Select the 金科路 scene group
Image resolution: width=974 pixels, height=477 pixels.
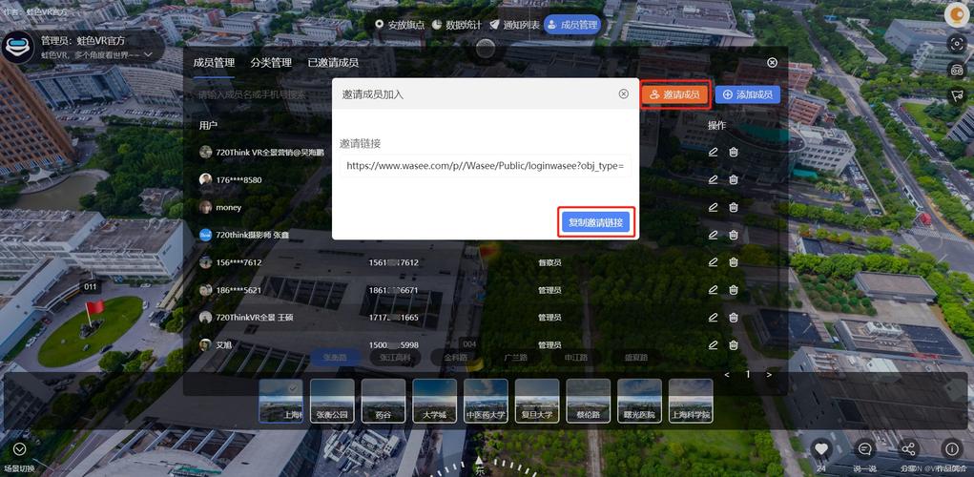(x=455, y=358)
